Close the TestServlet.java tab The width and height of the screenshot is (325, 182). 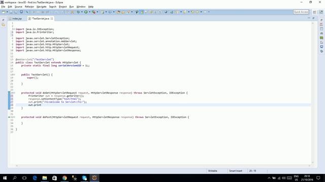click(x=52, y=19)
